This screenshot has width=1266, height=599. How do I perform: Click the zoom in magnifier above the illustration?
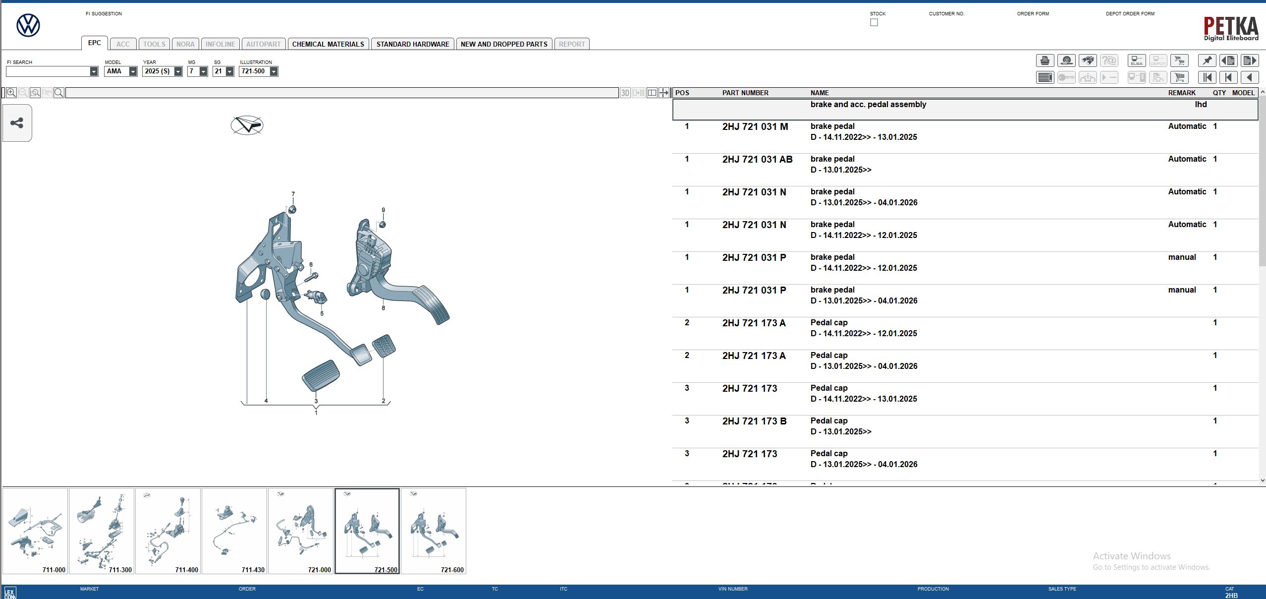pyautogui.click(x=11, y=93)
